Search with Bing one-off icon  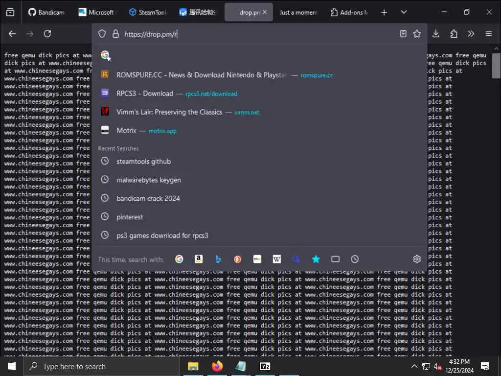(x=218, y=259)
